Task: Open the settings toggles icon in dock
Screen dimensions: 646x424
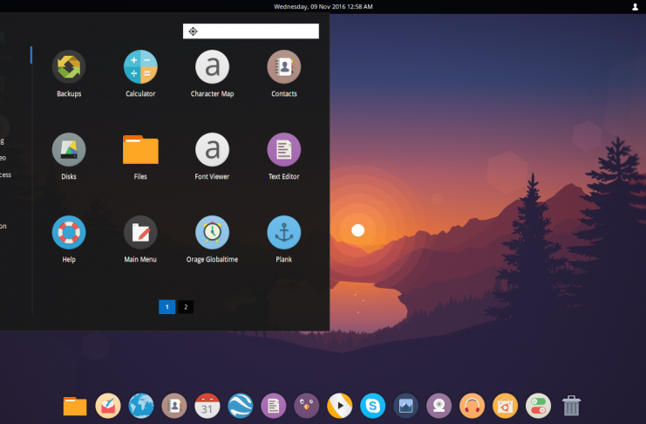Action: click(x=538, y=406)
